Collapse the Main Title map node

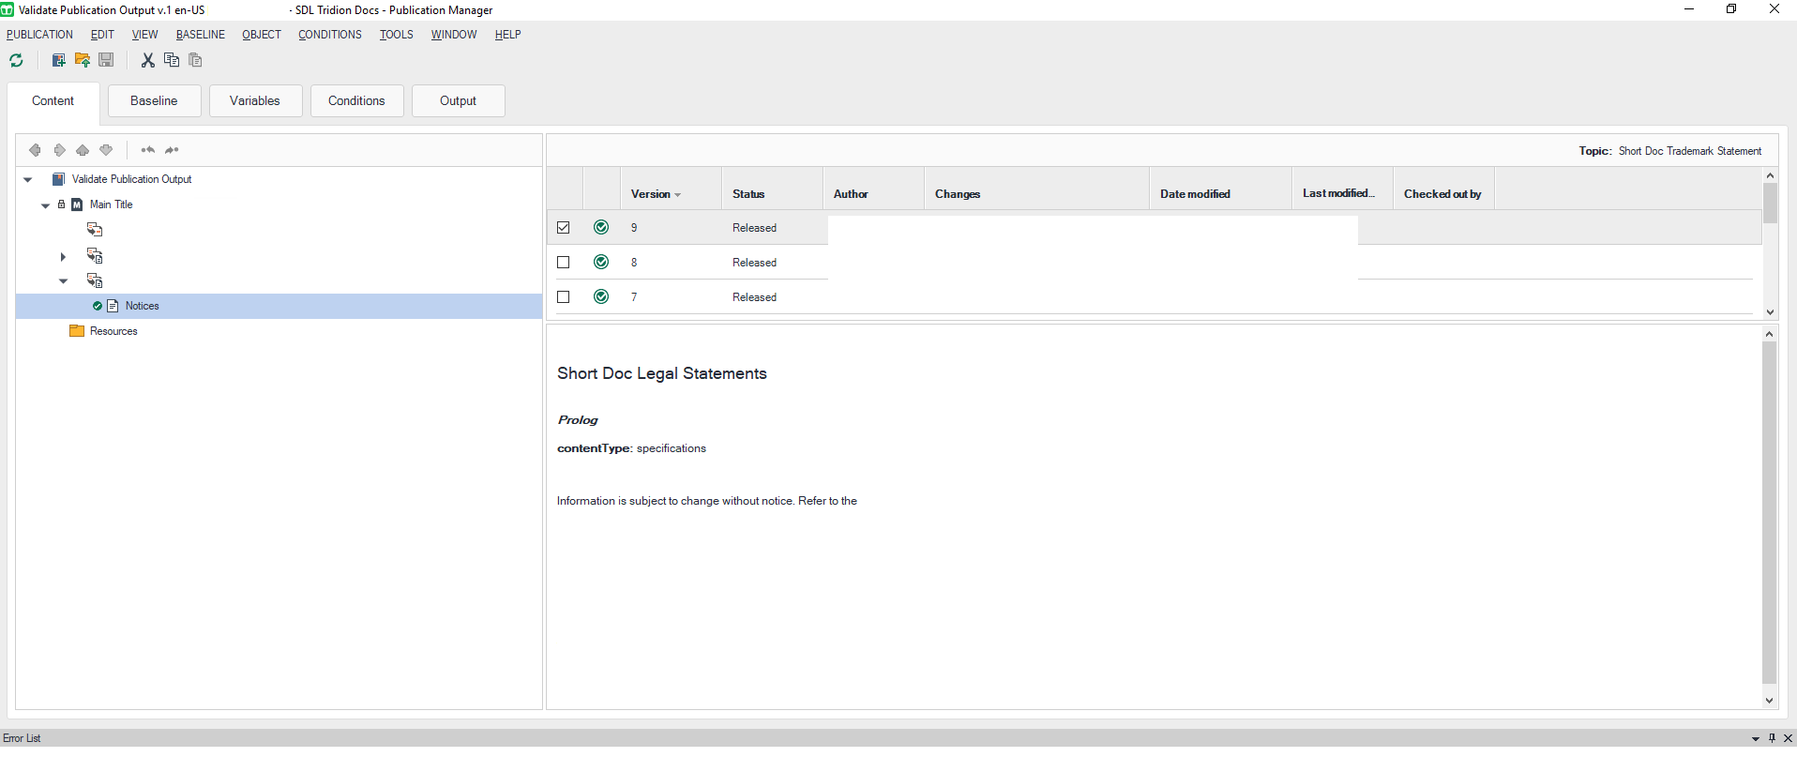pos(45,205)
